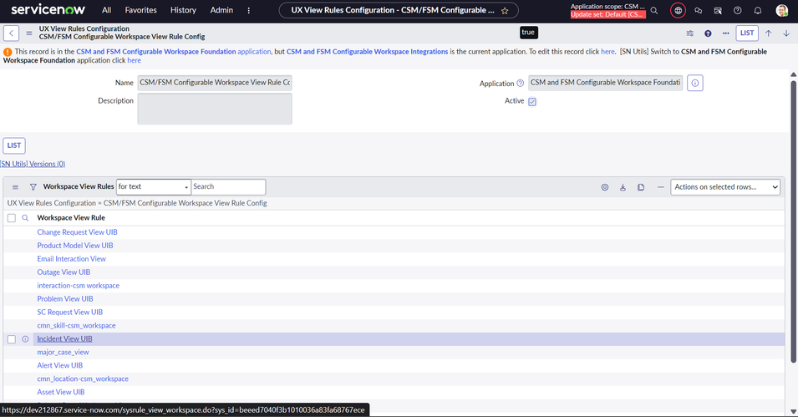
Task: Open the application scope globe picker
Action: tap(678, 10)
